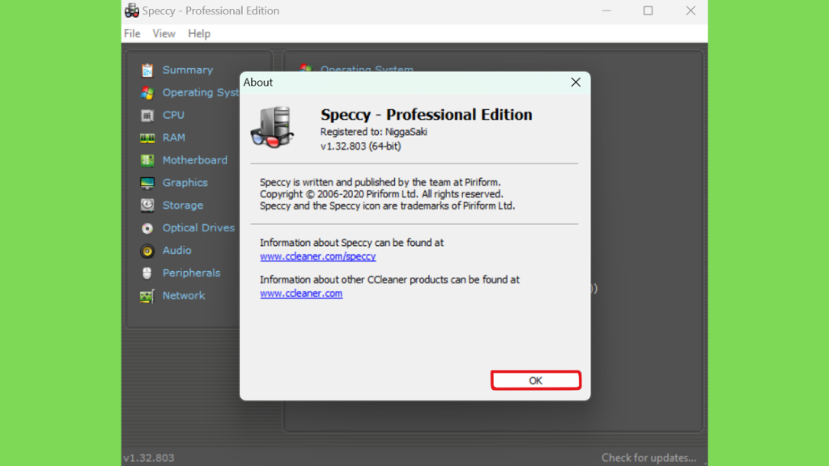Open the Help menu
The width and height of the screenshot is (829, 466).
[x=199, y=34]
